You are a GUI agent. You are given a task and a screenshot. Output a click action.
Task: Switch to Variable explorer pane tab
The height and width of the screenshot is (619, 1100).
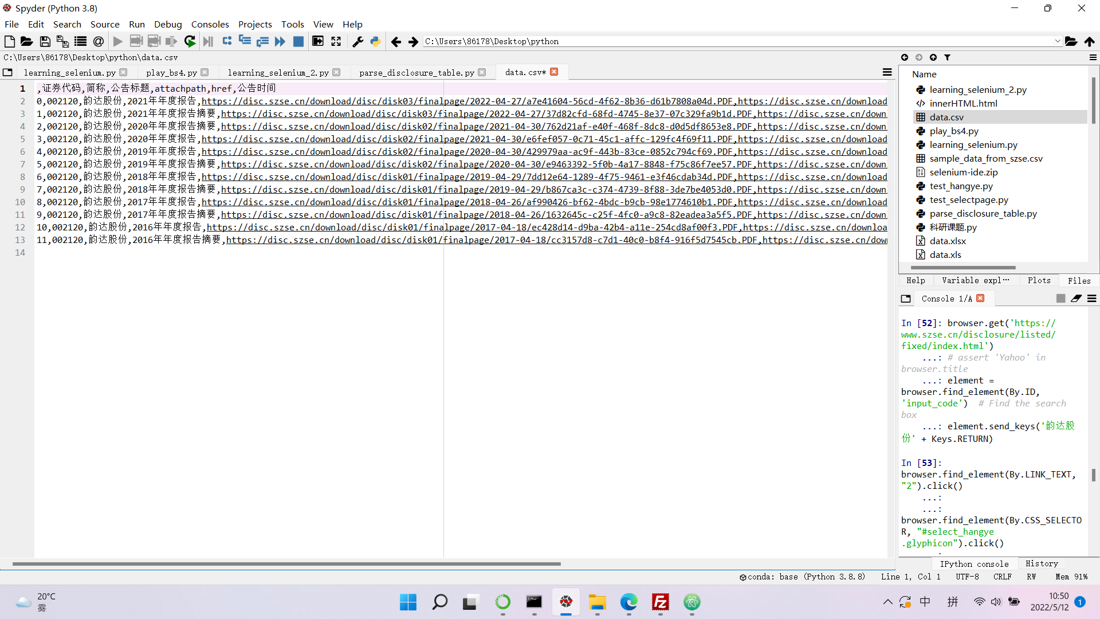(975, 280)
